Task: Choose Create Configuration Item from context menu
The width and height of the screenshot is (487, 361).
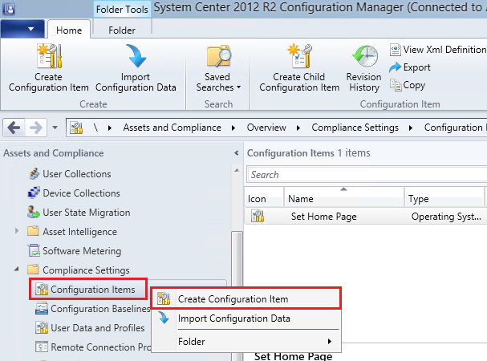Action: (x=233, y=299)
